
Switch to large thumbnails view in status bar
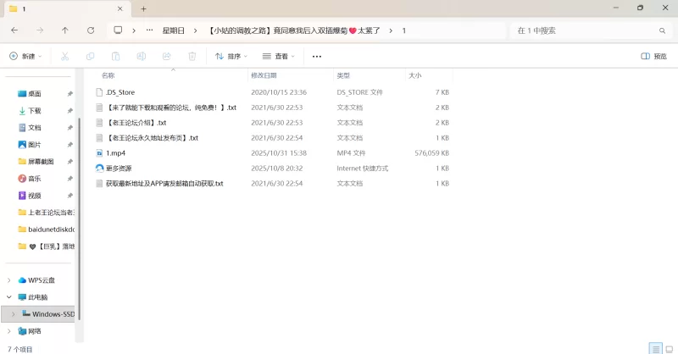tap(667, 348)
